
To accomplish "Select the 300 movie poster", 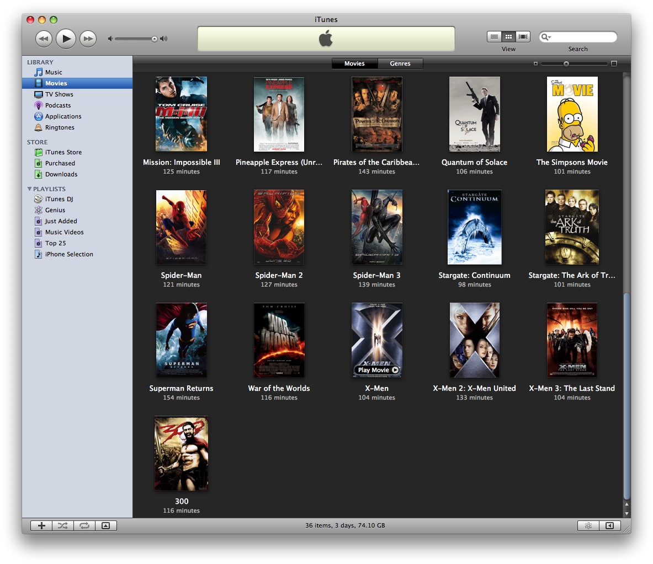I will click(181, 453).
